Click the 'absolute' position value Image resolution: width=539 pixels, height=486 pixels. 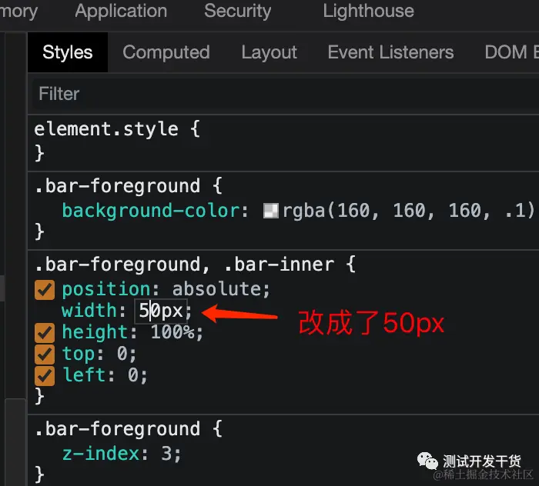tap(217, 289)
